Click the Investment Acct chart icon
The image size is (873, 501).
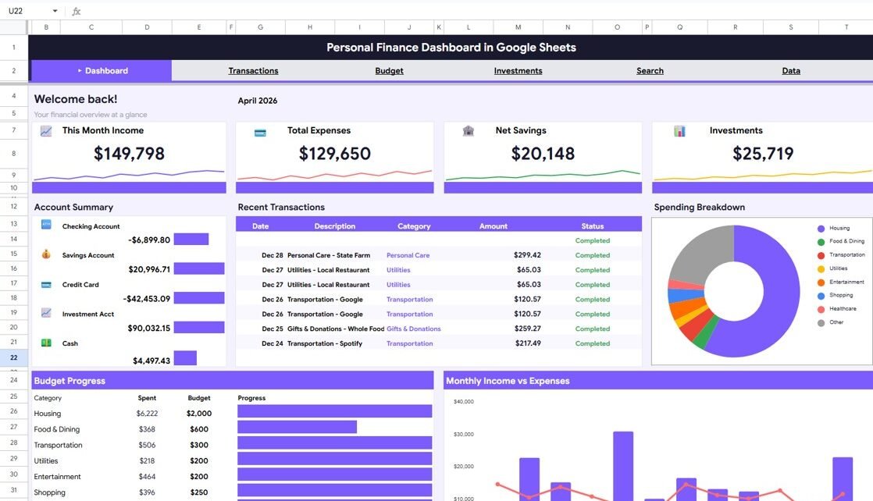(46, 313)
